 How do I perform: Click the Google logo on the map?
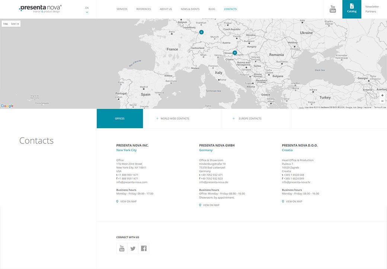(x=7, y=106)
